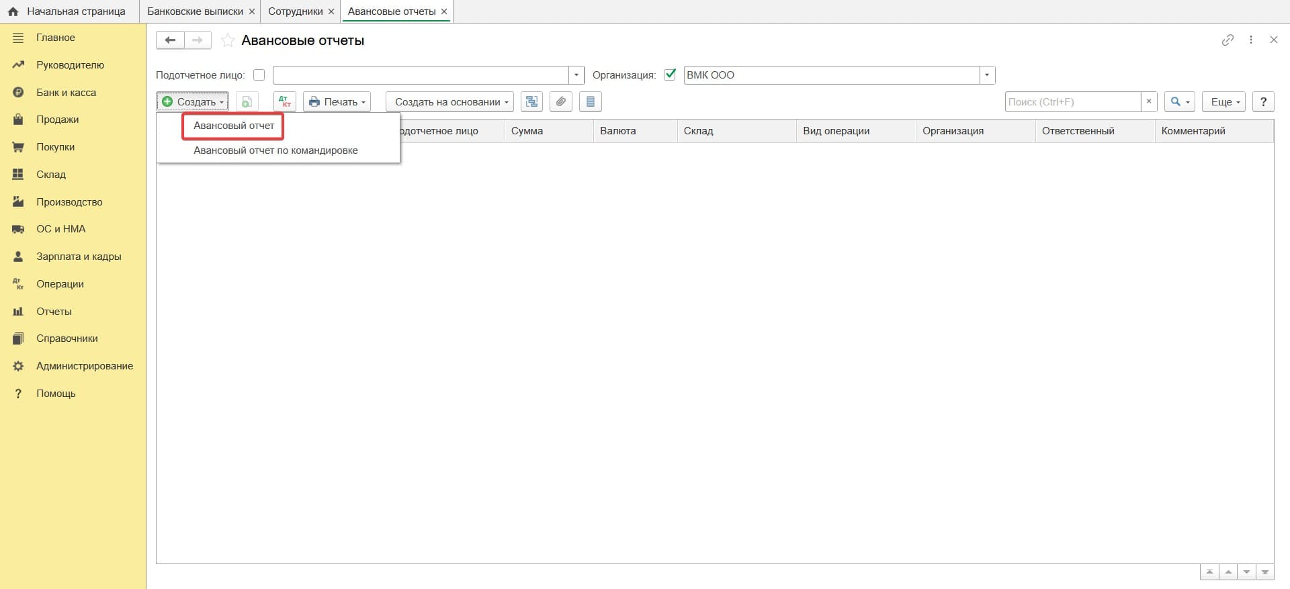The image size is (1290, 589).
Task: Open the Главное section in sidebar
Action: coord(55,38)
